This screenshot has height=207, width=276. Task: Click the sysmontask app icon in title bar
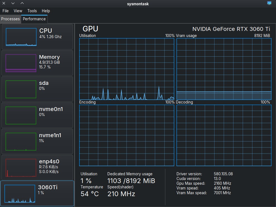269,3
